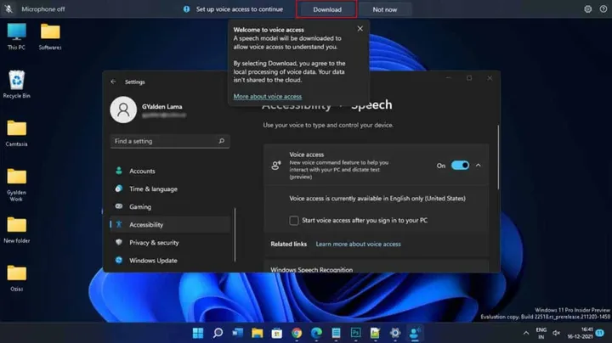Open the Windows Start menu

198,333
